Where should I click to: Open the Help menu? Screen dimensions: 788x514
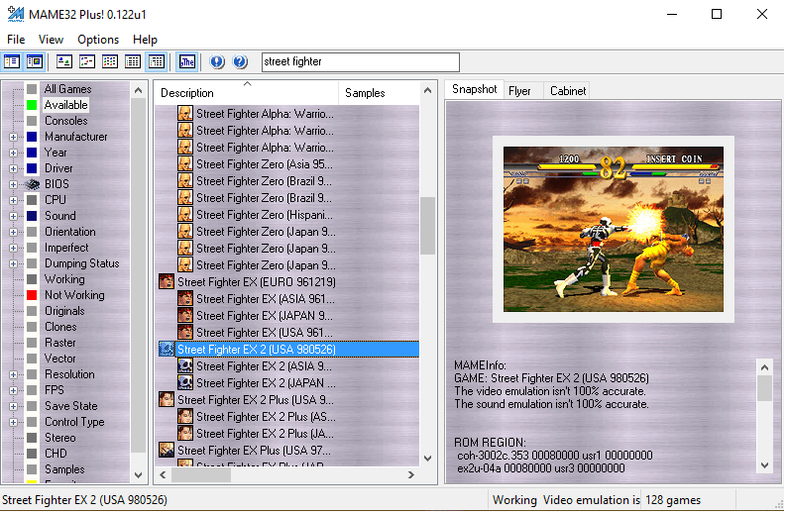145,40
